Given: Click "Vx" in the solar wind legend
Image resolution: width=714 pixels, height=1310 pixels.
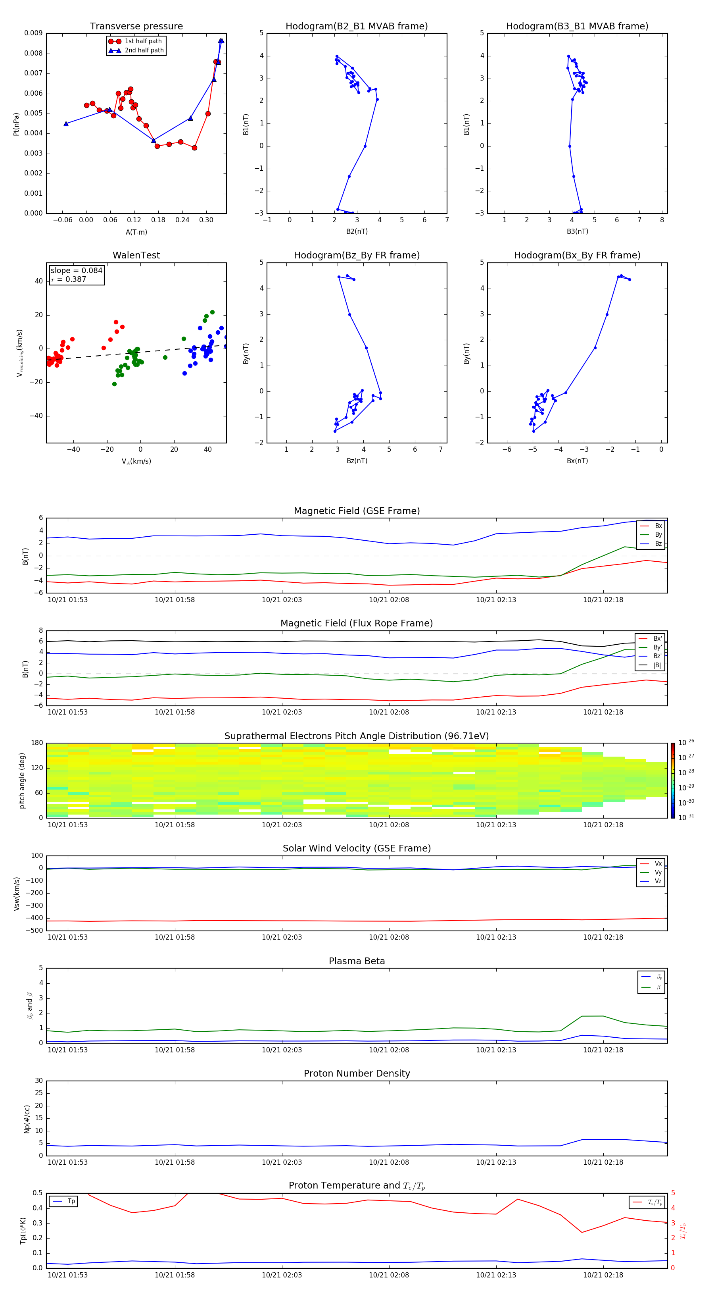Looking at the screenshot, I should 658,863.
